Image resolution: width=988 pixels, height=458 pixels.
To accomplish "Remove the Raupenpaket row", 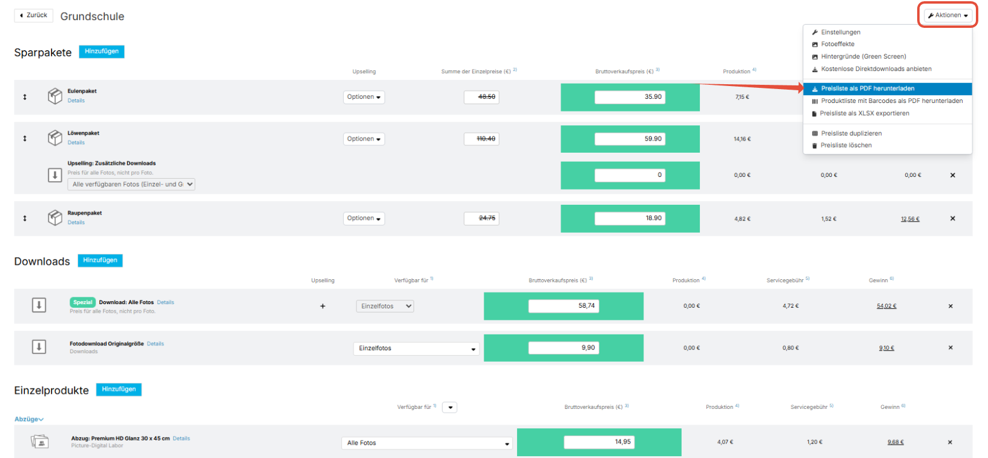I will (953, 218).
